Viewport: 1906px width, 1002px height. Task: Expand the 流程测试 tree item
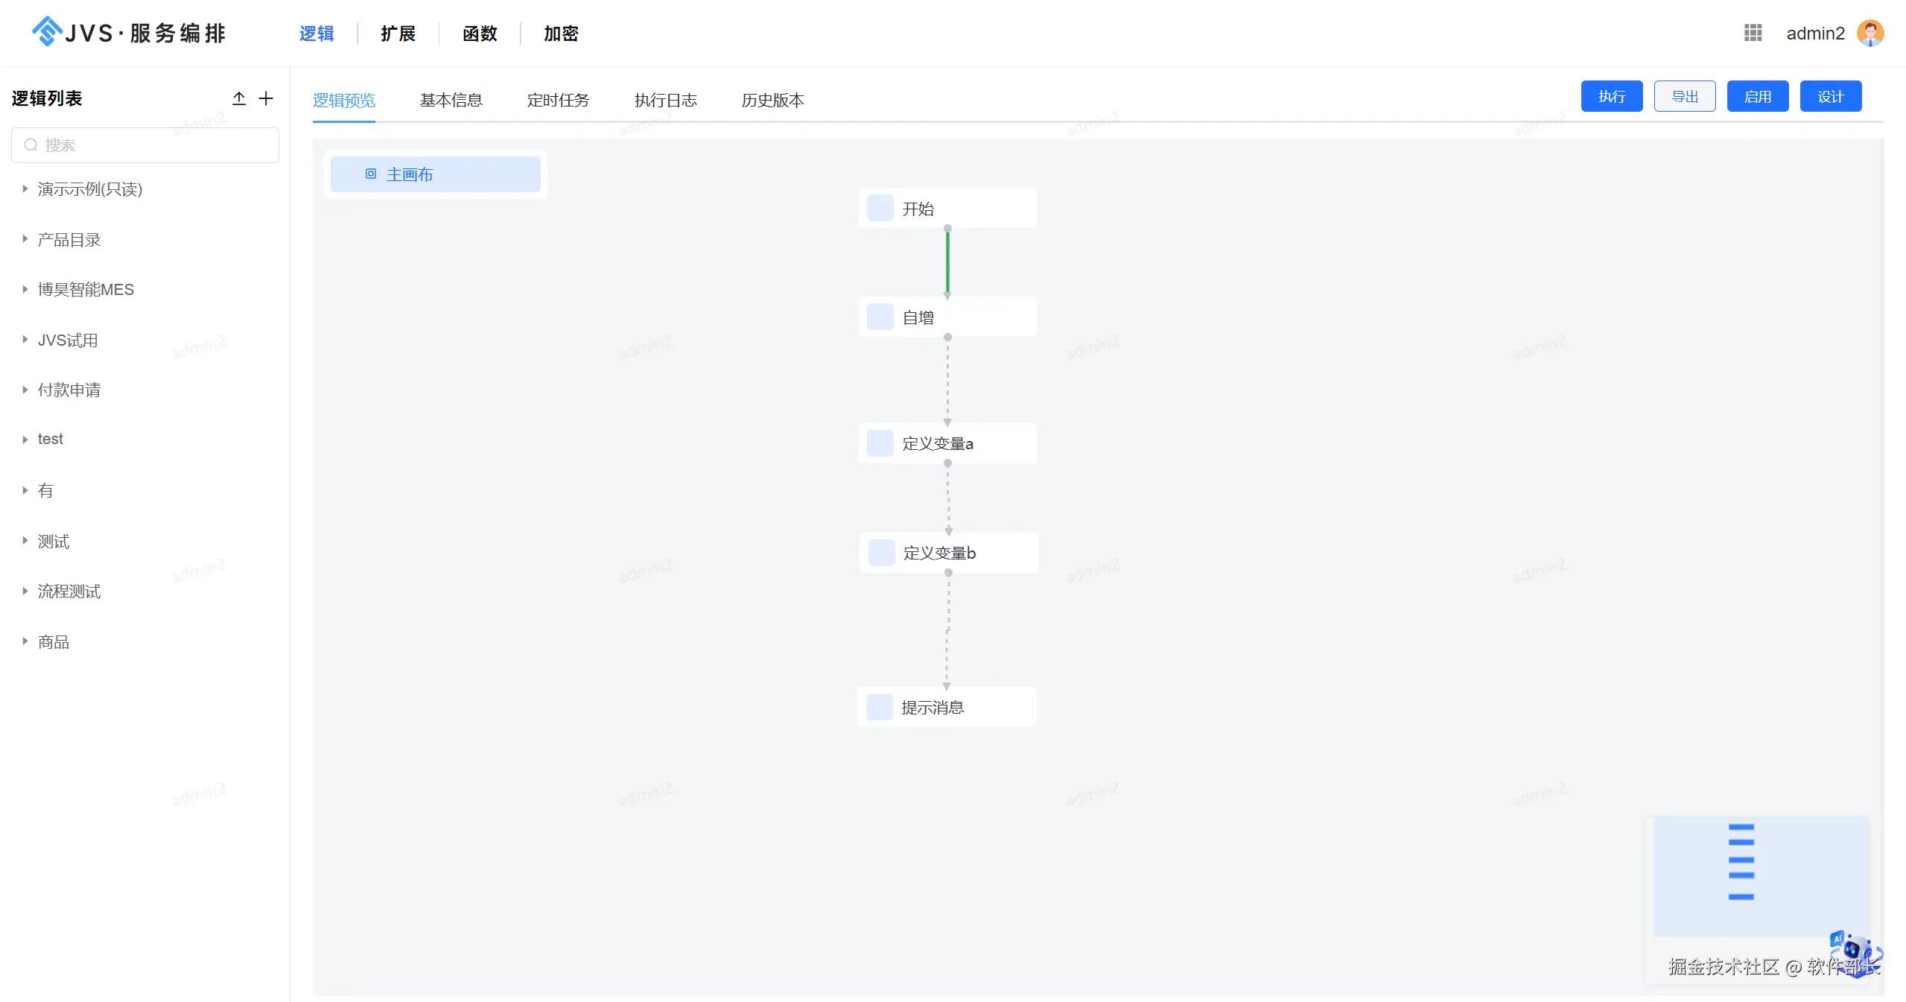point(25,591)
